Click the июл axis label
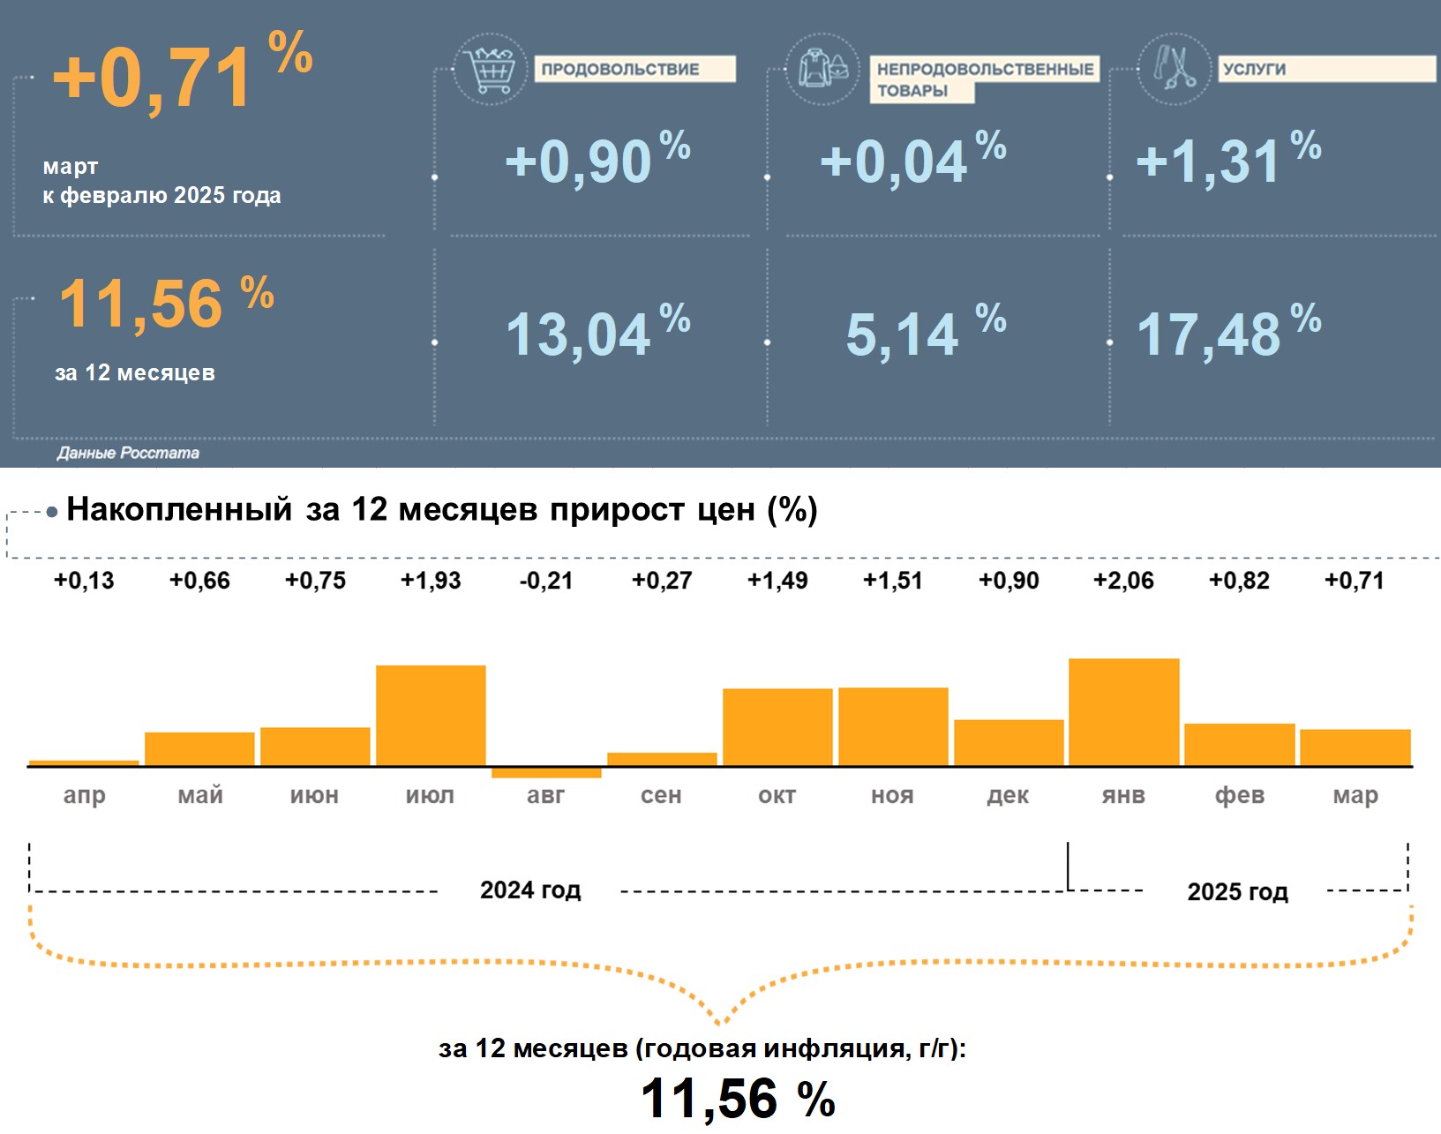The width and height of the screenshot is (1441, 1134). tap(430, 796)
